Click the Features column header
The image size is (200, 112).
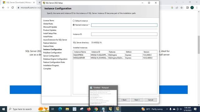click(x=116, y=52)
